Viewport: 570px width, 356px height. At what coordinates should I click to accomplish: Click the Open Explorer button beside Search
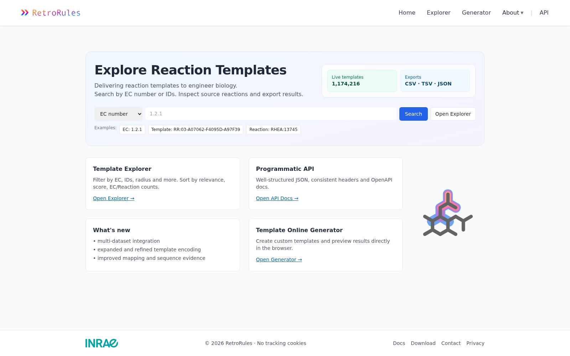pyautogui.click(x=453, y=114)
